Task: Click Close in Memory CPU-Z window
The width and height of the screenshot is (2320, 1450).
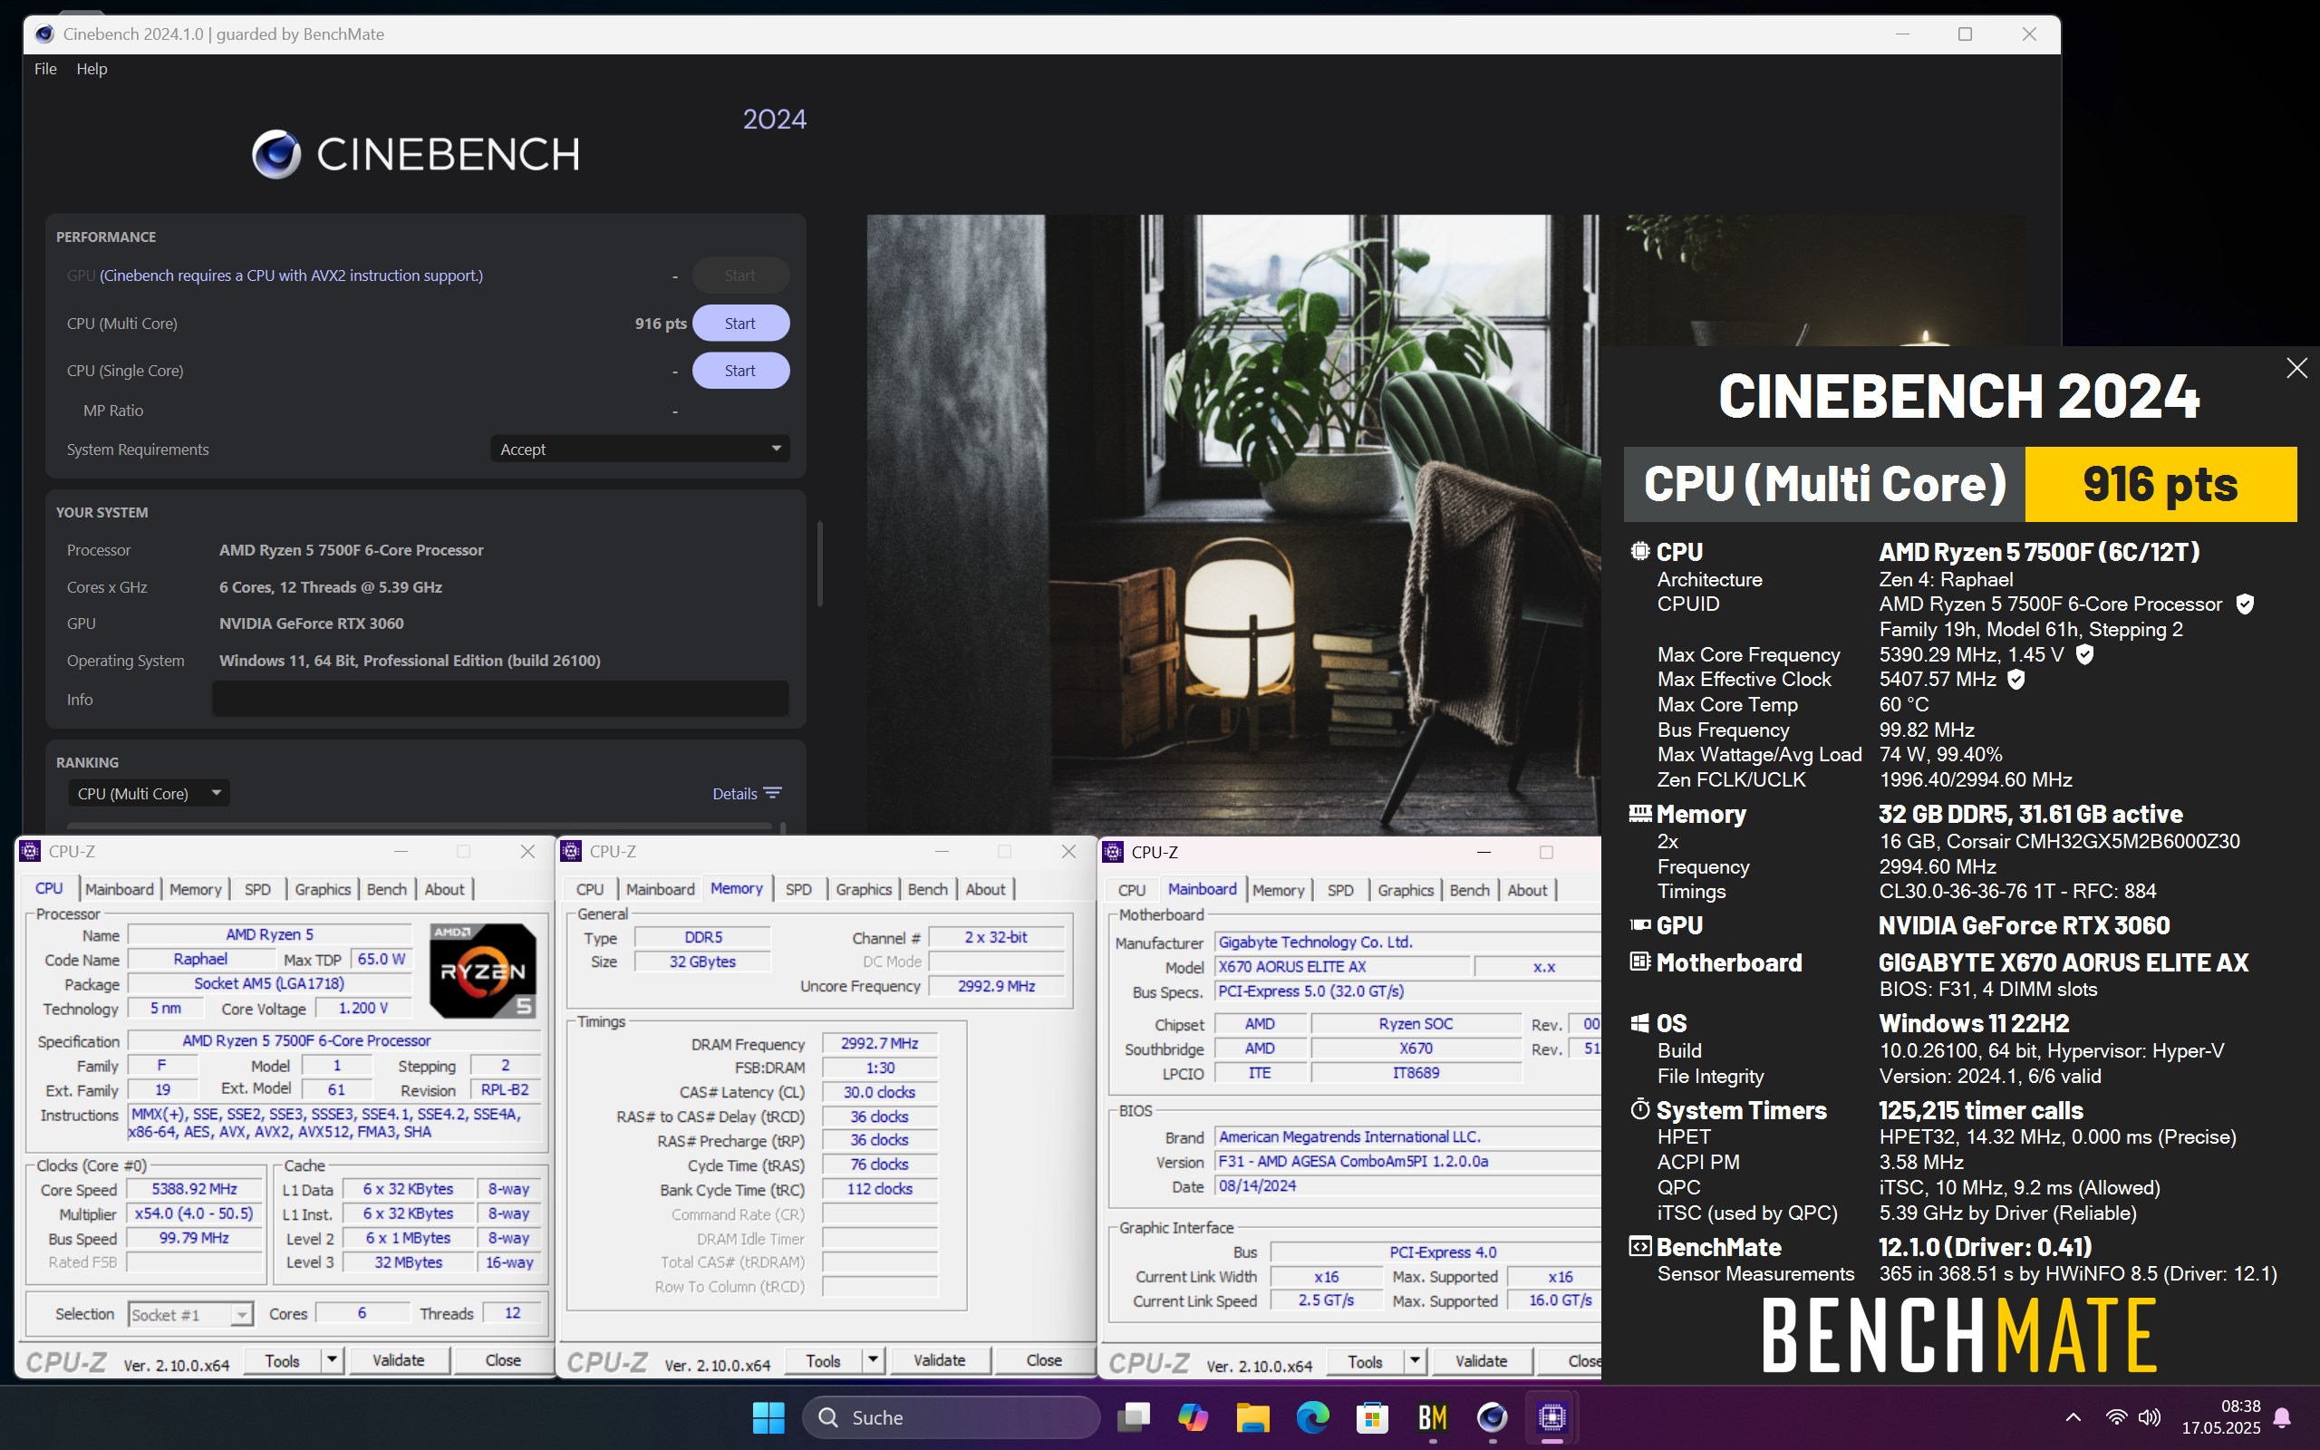Action: click(x=1043, y=1360)
